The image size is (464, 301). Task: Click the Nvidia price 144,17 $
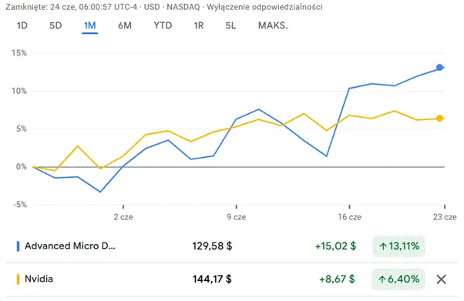pos(212,279)
